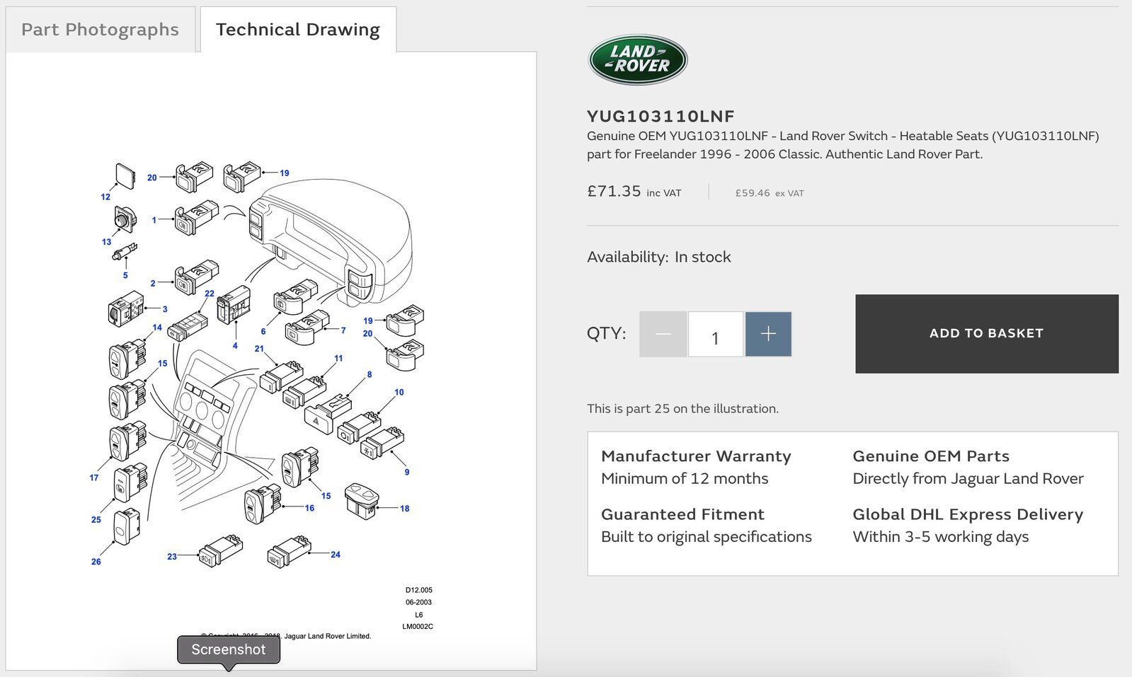Click the Manufacturer Warranty heading
Screen dimensions: 1132x677
click(x=696, y=456)
